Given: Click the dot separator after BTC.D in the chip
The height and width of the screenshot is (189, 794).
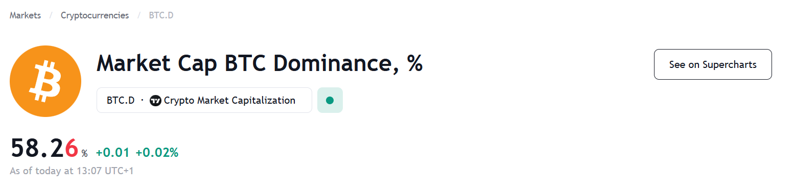Looking at the screenshot, I should (142, 101).
